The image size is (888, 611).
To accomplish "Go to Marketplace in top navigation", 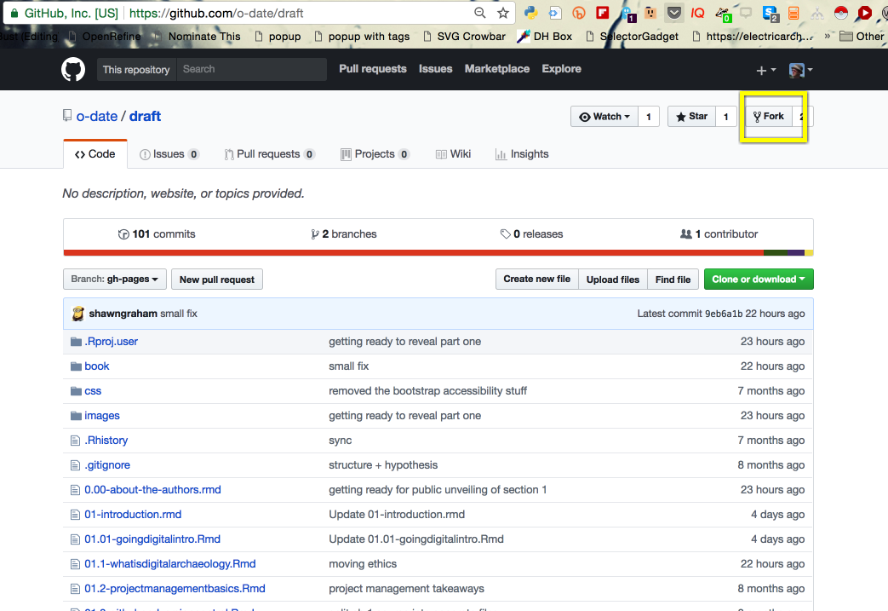I will [497, 68].
